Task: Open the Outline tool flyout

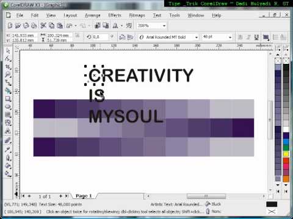Action: pos(8,158)
